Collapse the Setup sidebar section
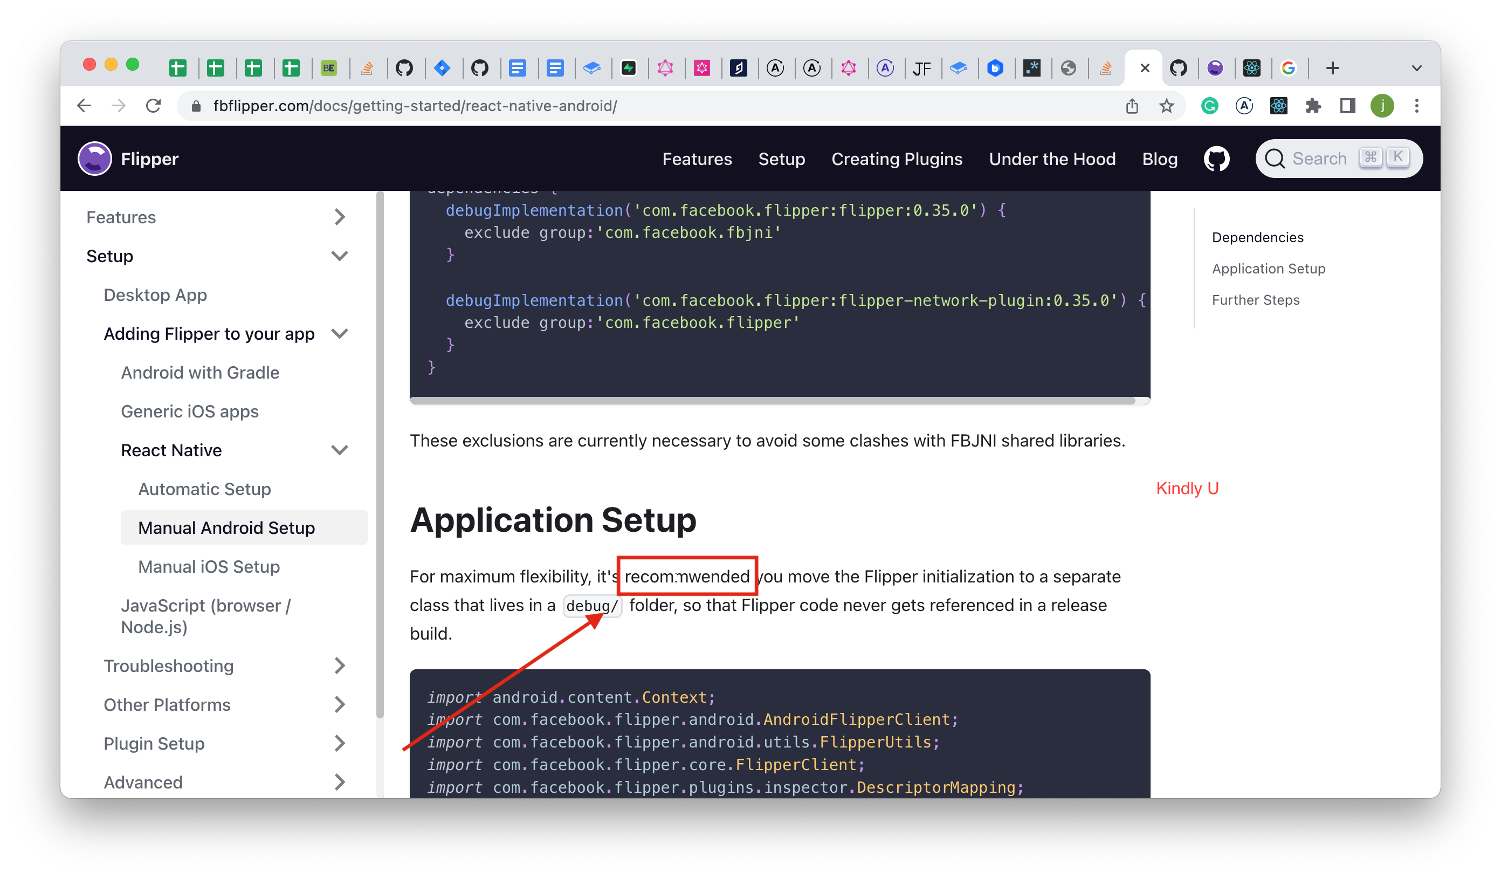1501x878 pixels. [340, 256]
